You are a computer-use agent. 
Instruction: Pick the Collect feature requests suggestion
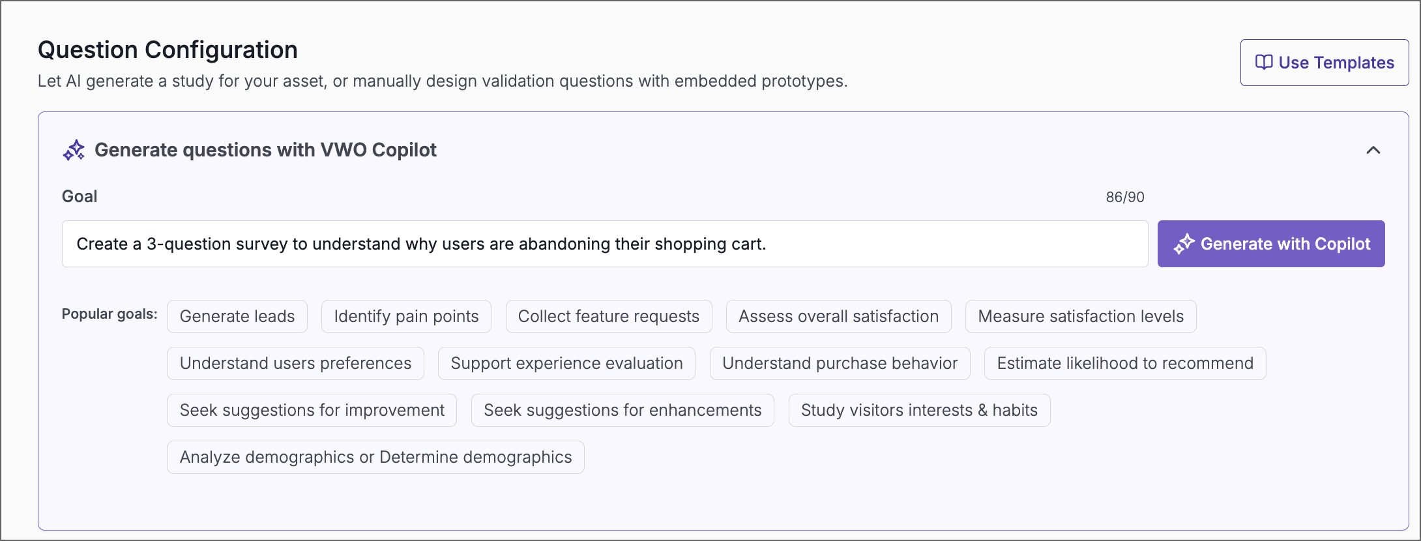coord(608,316)
